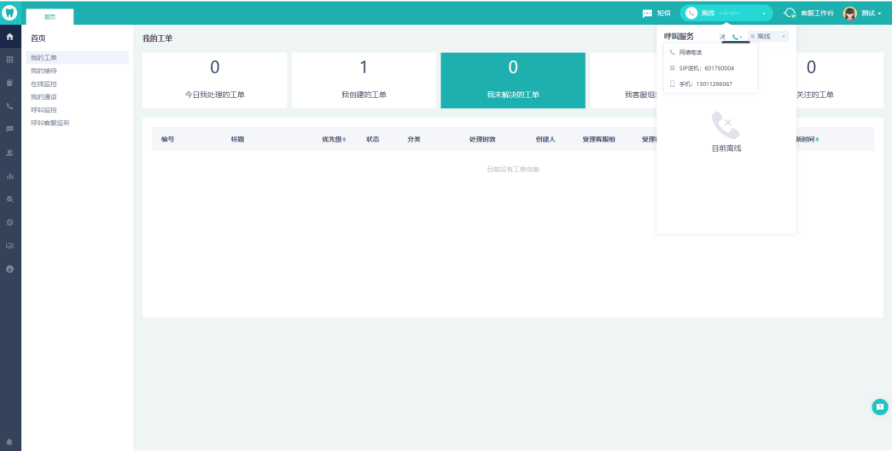Click the 关注的工单 card
The image size is (892, 451).
[x=840, y=81]
